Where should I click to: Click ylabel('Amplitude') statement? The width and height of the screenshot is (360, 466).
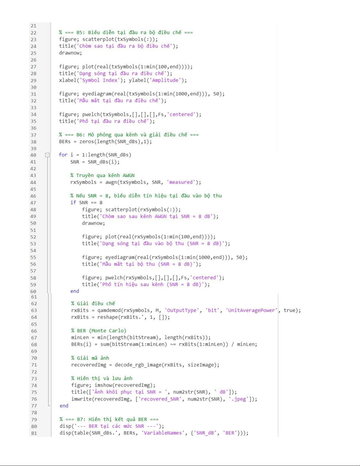(x=158, y=80)
